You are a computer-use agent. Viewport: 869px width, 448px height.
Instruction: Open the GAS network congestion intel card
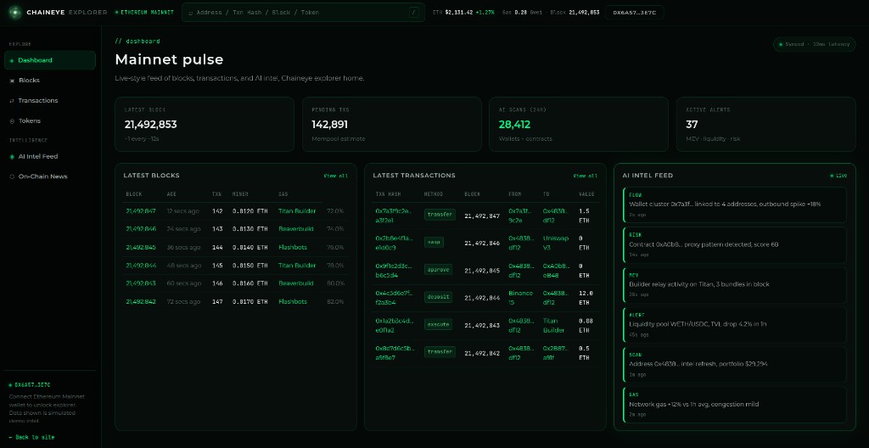pyautogui.click(x=735, y=405)
